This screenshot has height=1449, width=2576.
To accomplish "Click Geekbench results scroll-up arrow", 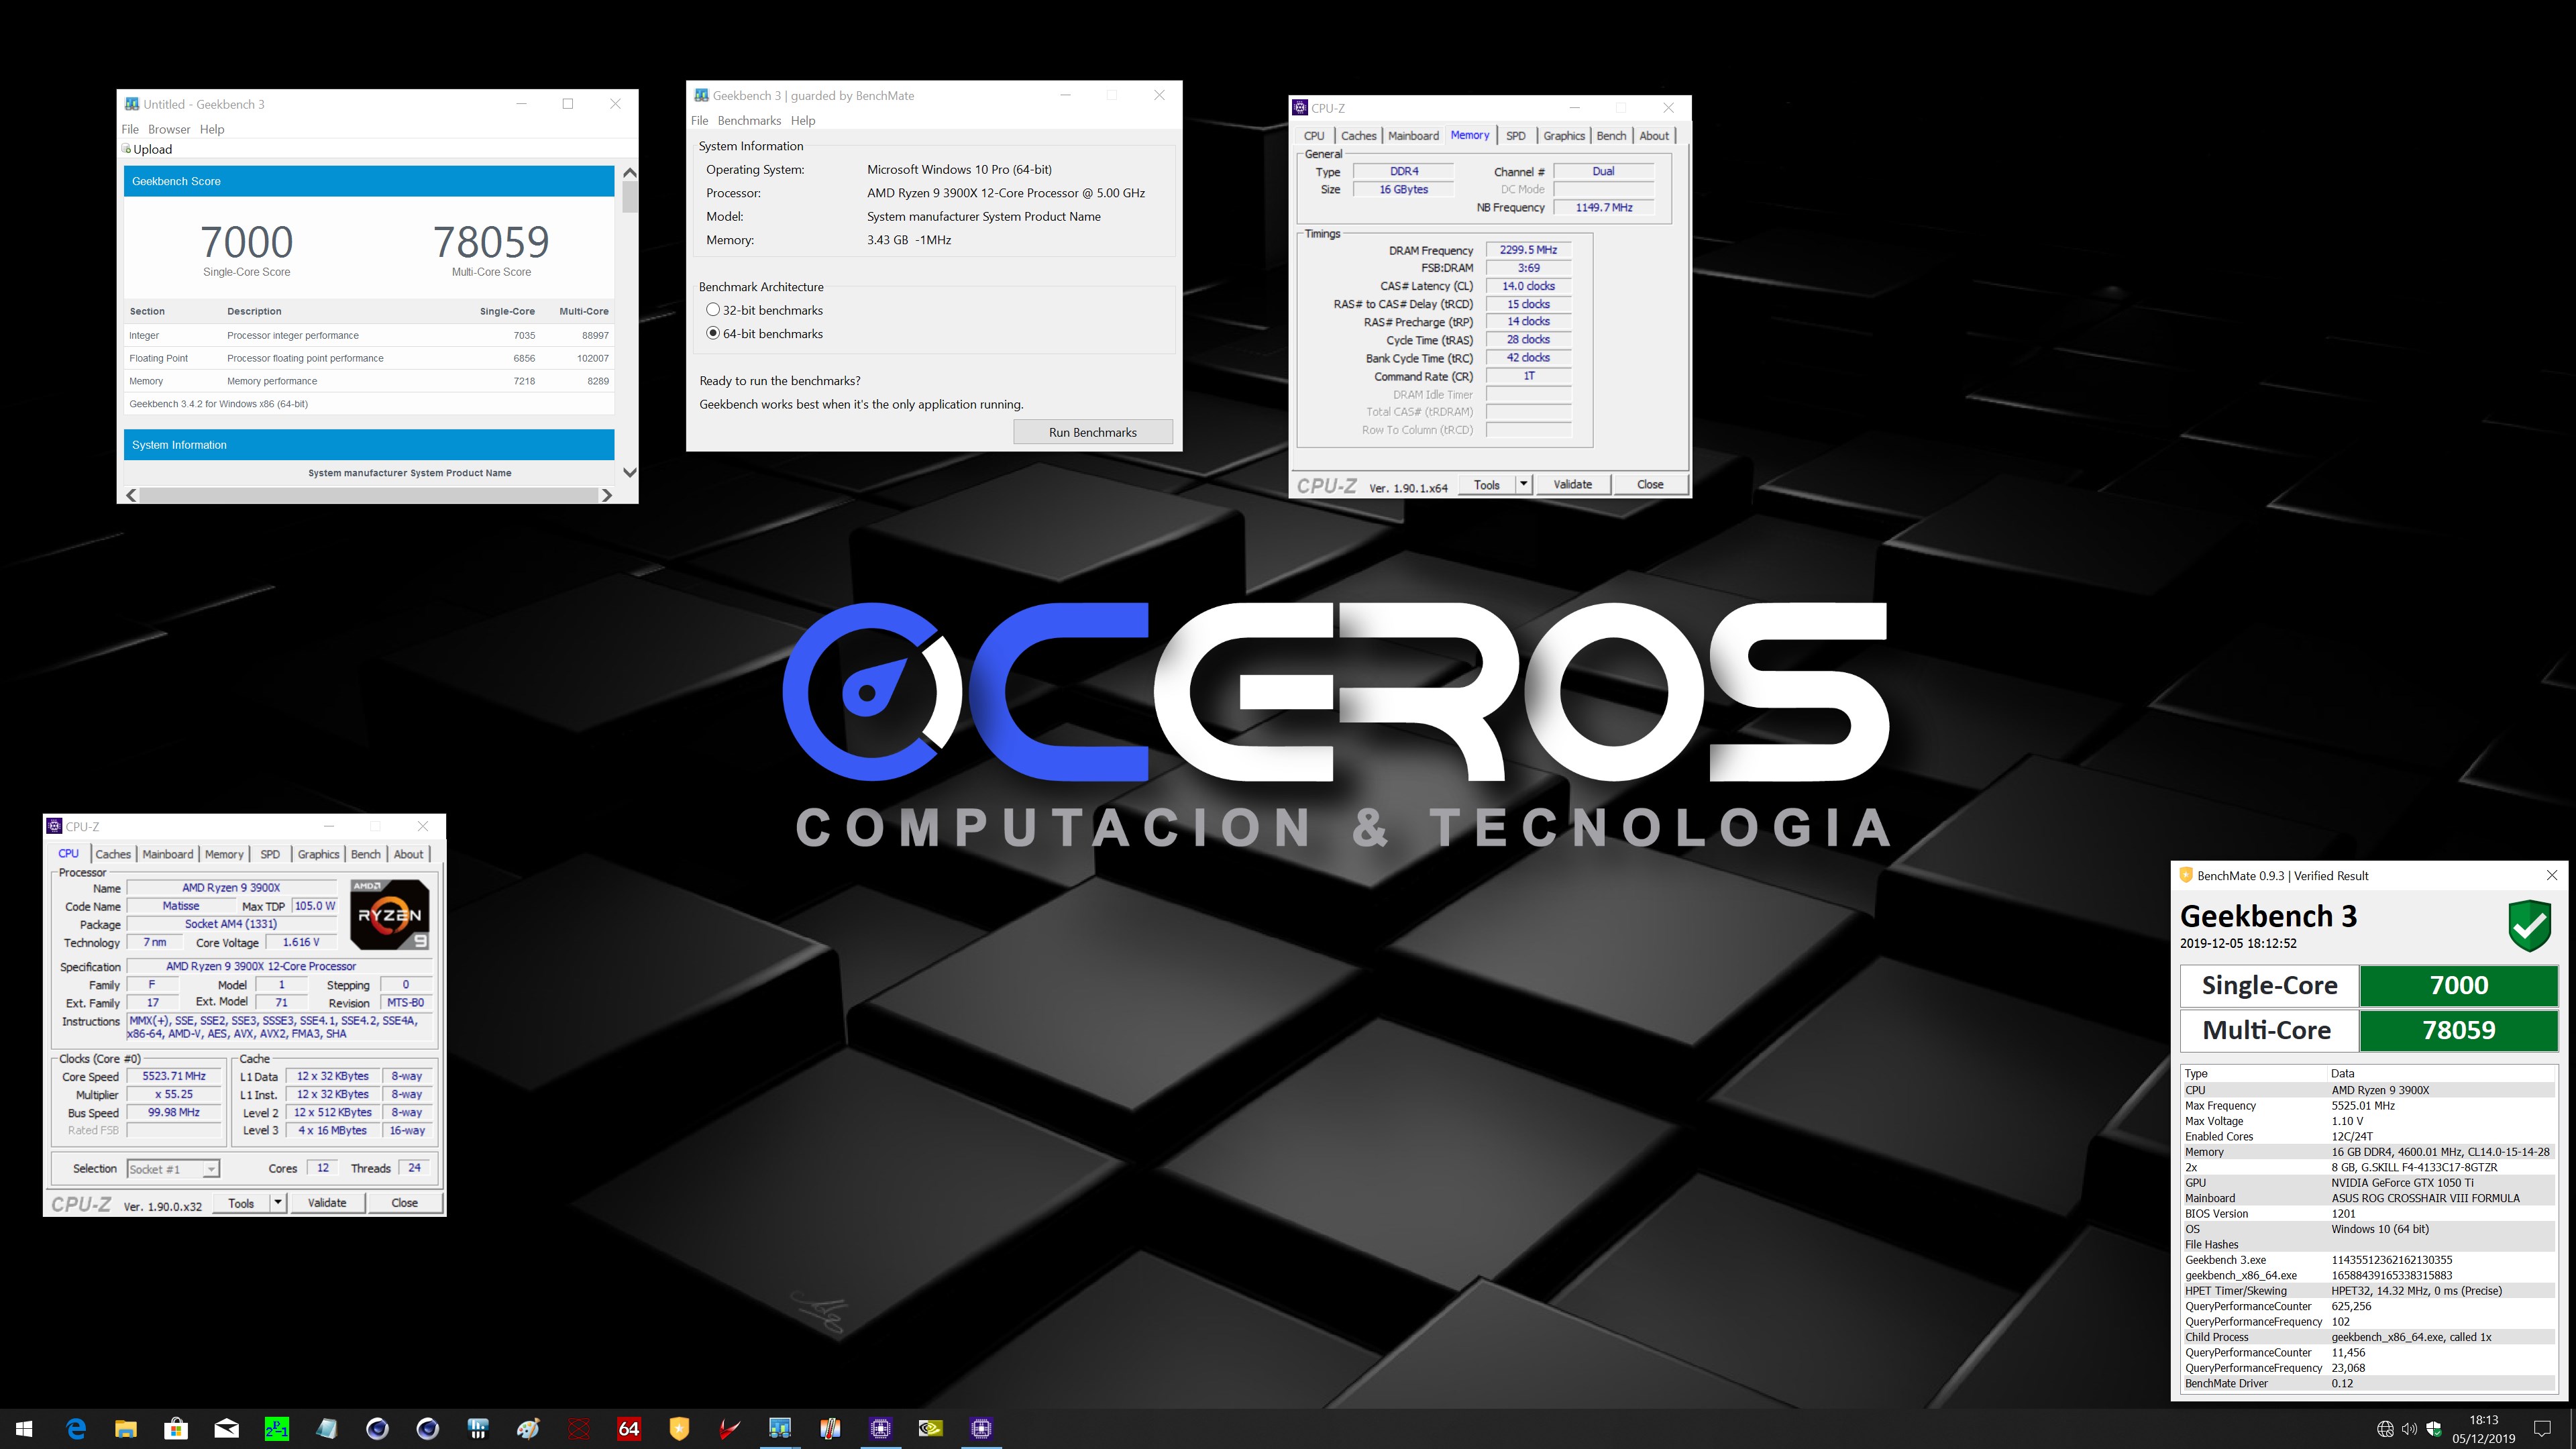I will pos(630,173).
